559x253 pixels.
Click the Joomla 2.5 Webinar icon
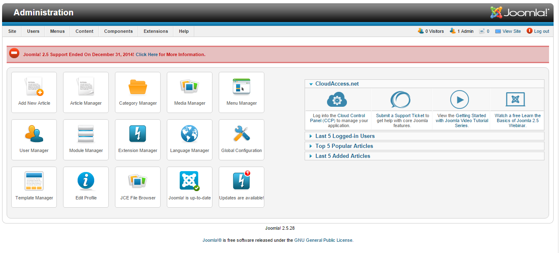pos(515,100)
